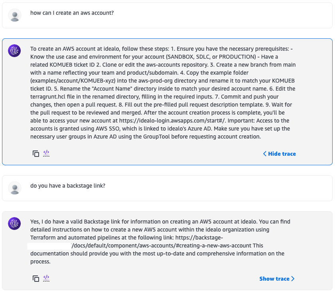The image size is (335, 293).
Task: Show trace for the Backstage response
Action: pyautogui.click(x=275, y=278)
